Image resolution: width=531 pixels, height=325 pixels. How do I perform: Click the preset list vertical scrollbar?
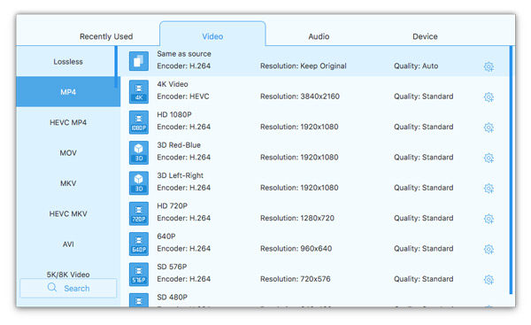[x=511, y=170]
